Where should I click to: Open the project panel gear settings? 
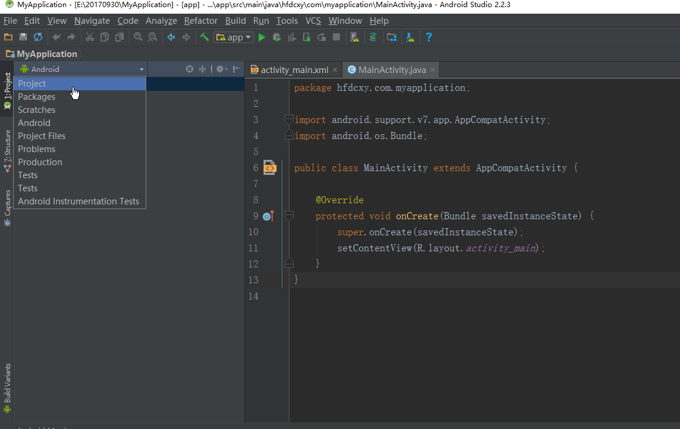(x=221, y=70)
